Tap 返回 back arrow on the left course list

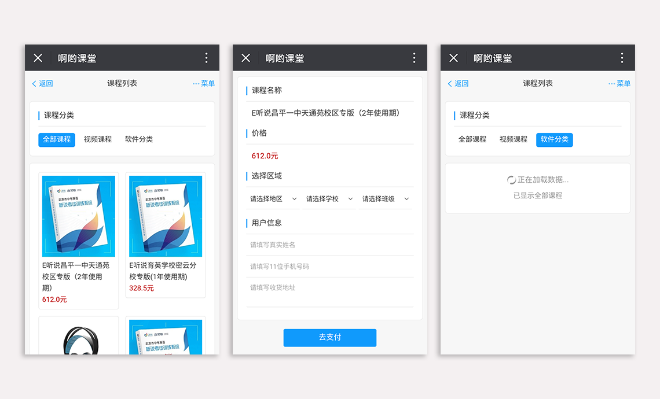pyautogui.click(x=42, y=83)
